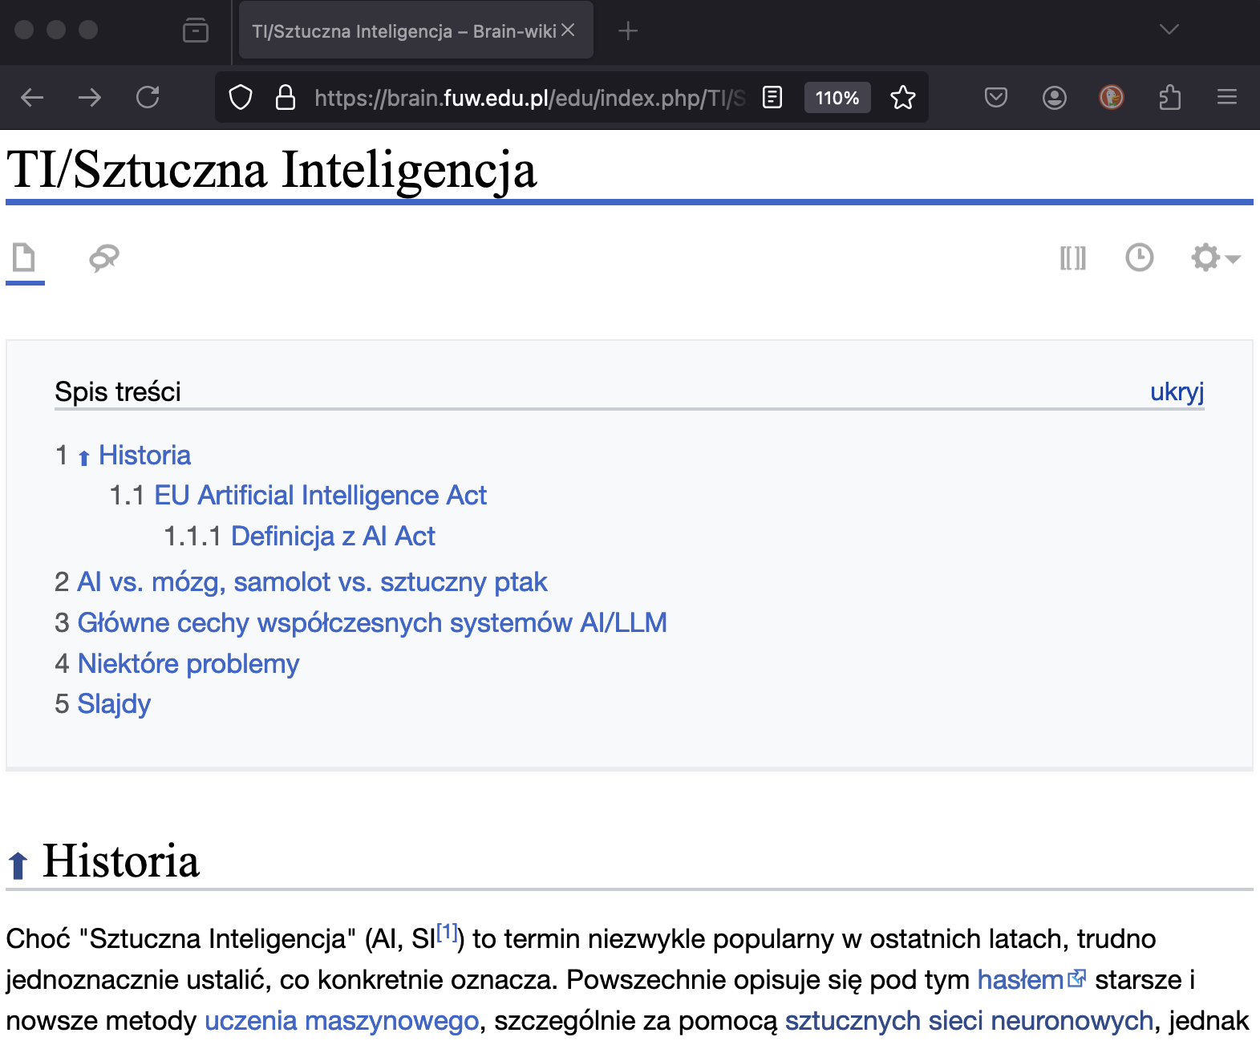Viewport: 1260px width, 1041px height.
Task: Open the discussion speech bubbles icon
Action: tap(104, 258)
